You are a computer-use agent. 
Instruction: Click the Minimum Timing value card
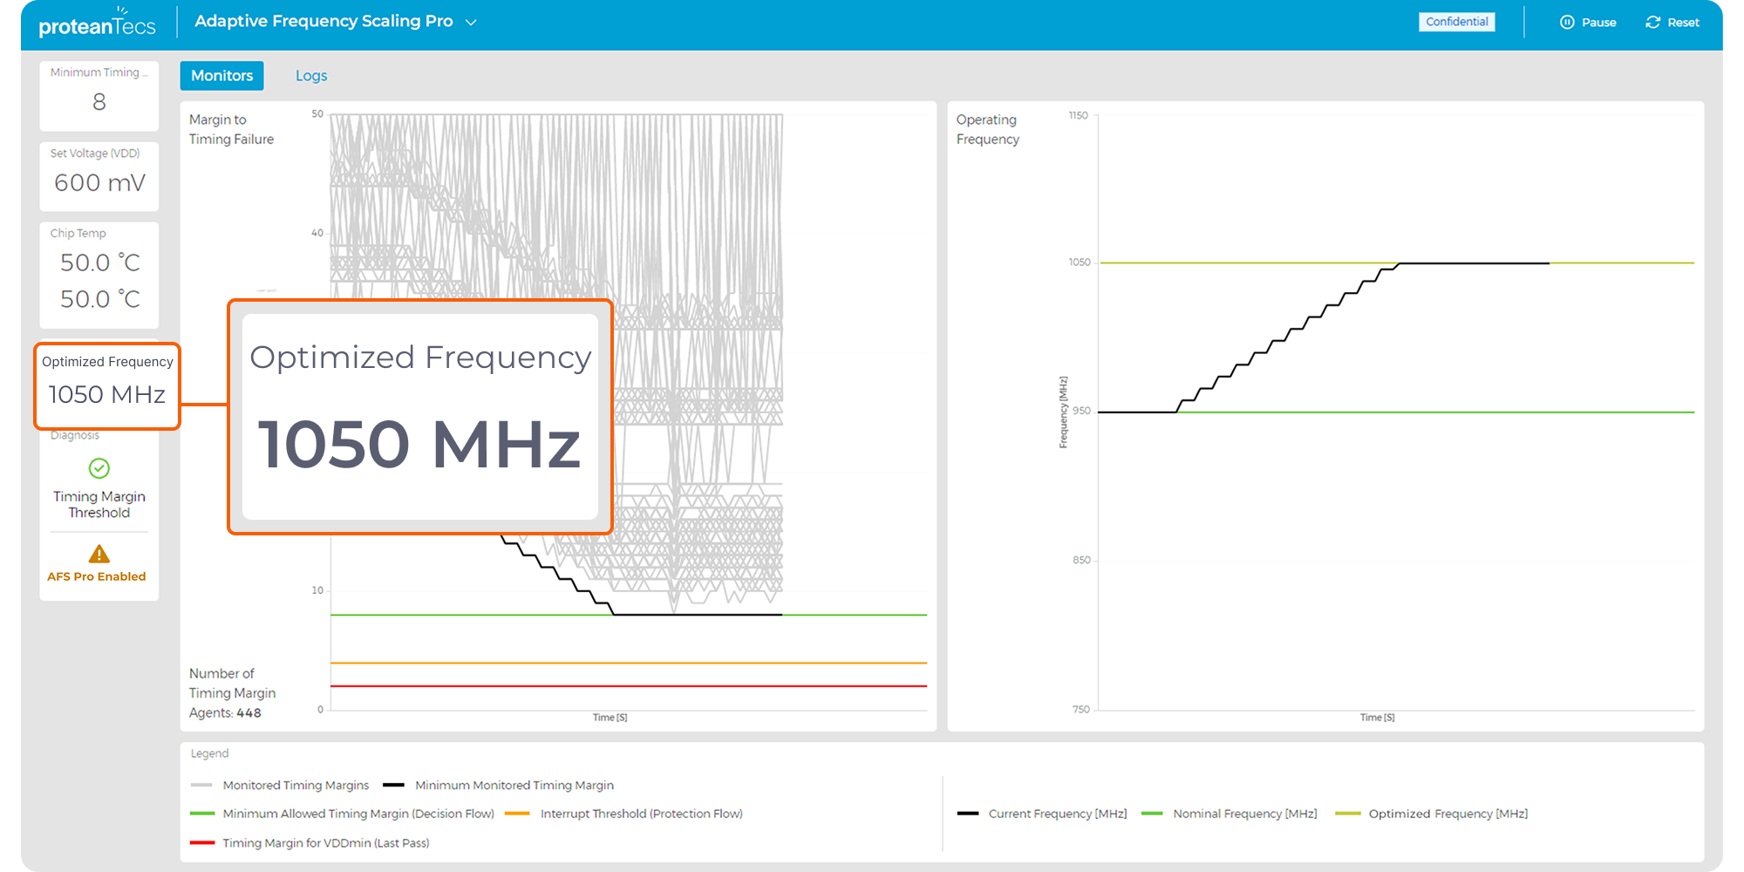99,96
